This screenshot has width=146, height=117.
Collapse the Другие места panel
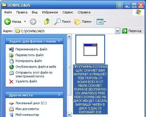click(59, 95)
